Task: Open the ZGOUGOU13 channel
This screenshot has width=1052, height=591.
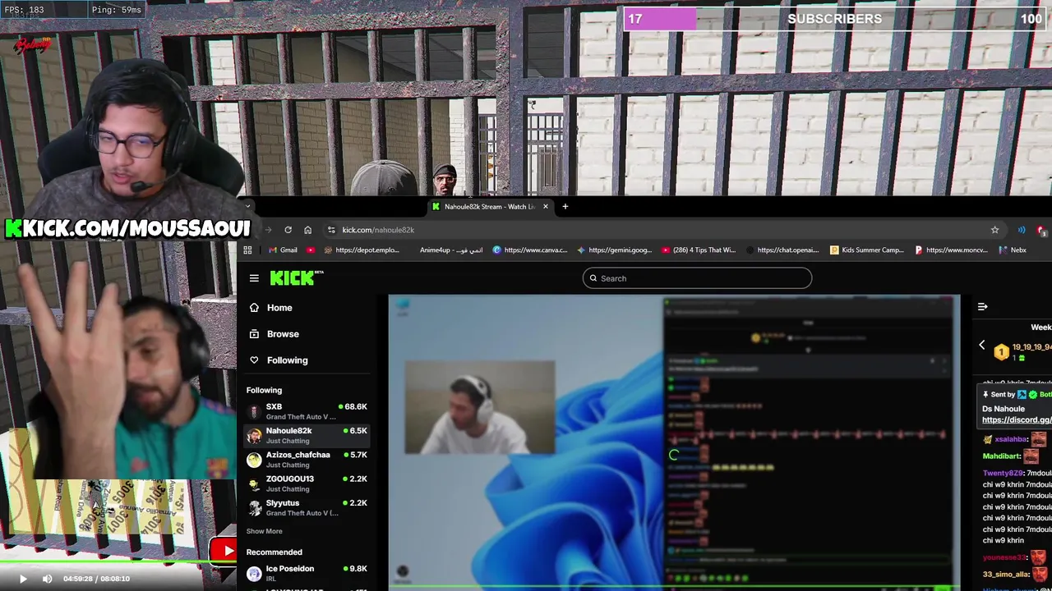Action: point(307,483)
